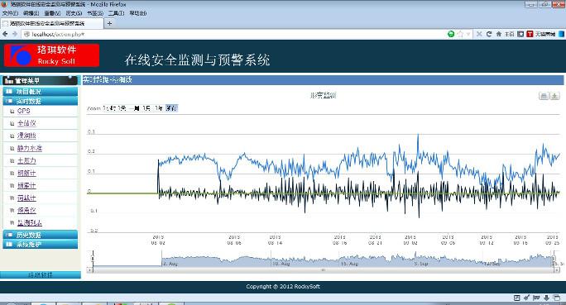Open the 全站仪 sidebar link

pyautogui.click(x=26, y=123)
